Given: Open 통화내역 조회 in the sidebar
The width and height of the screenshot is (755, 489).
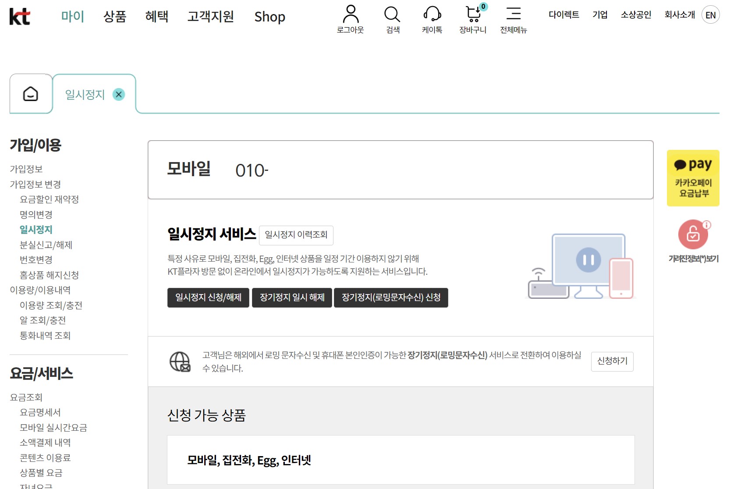Looking at the screenshot, I should pos(45,336).
